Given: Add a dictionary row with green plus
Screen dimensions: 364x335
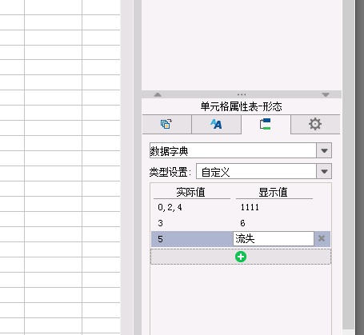Looking at the screenshot, I should [x=241, y=257].
